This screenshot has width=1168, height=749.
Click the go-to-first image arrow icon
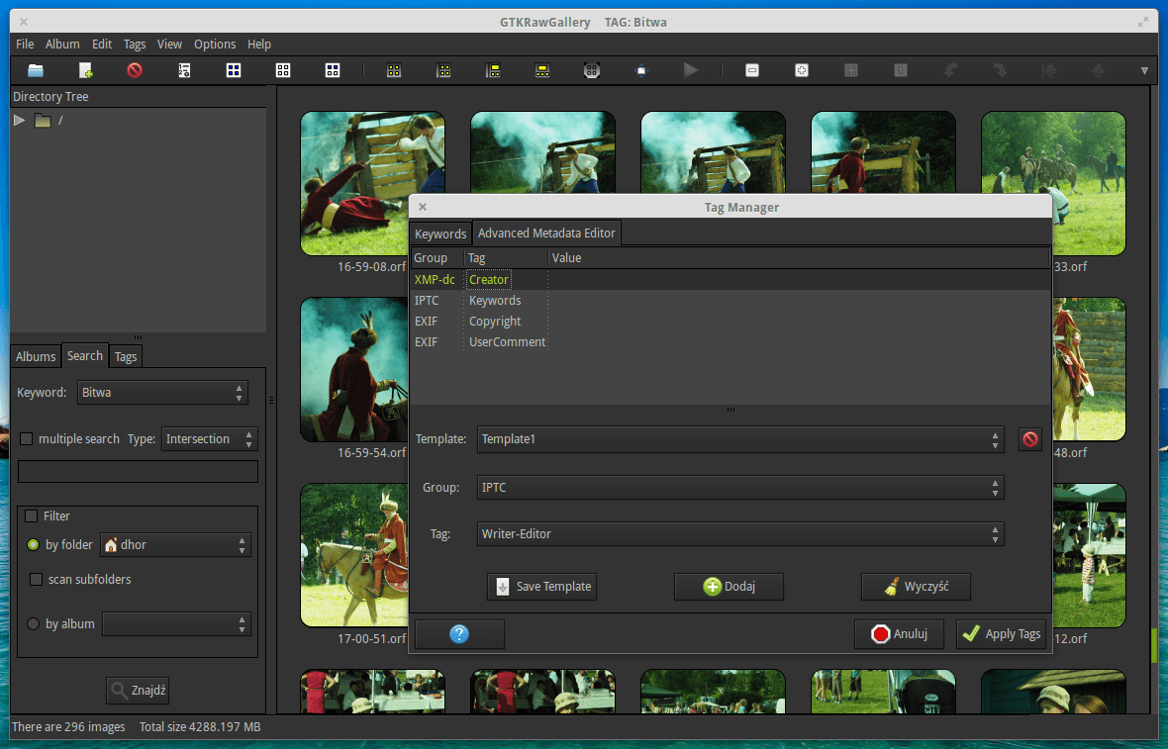point(1049,70)
